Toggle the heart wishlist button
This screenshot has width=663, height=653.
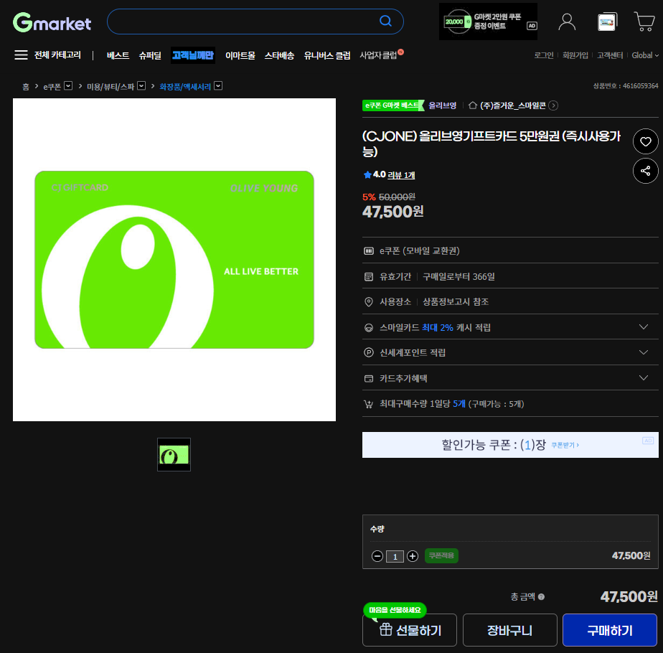(645, 141)
